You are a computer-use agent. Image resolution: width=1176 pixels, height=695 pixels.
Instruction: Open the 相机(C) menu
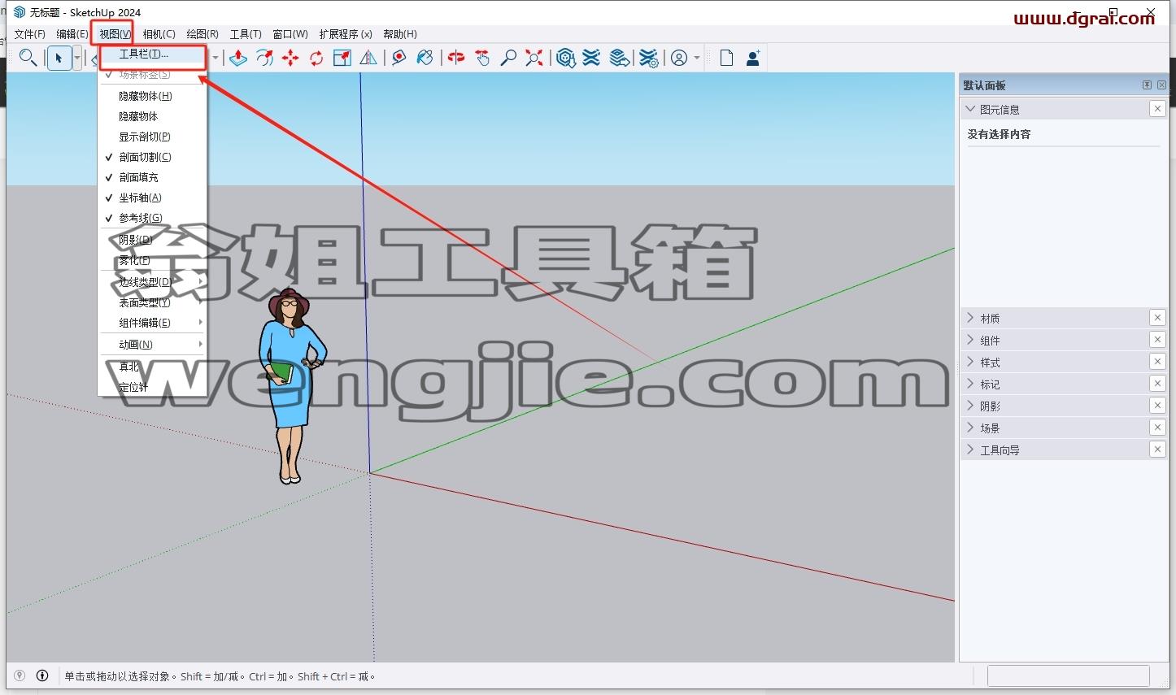tap(159, 34)
